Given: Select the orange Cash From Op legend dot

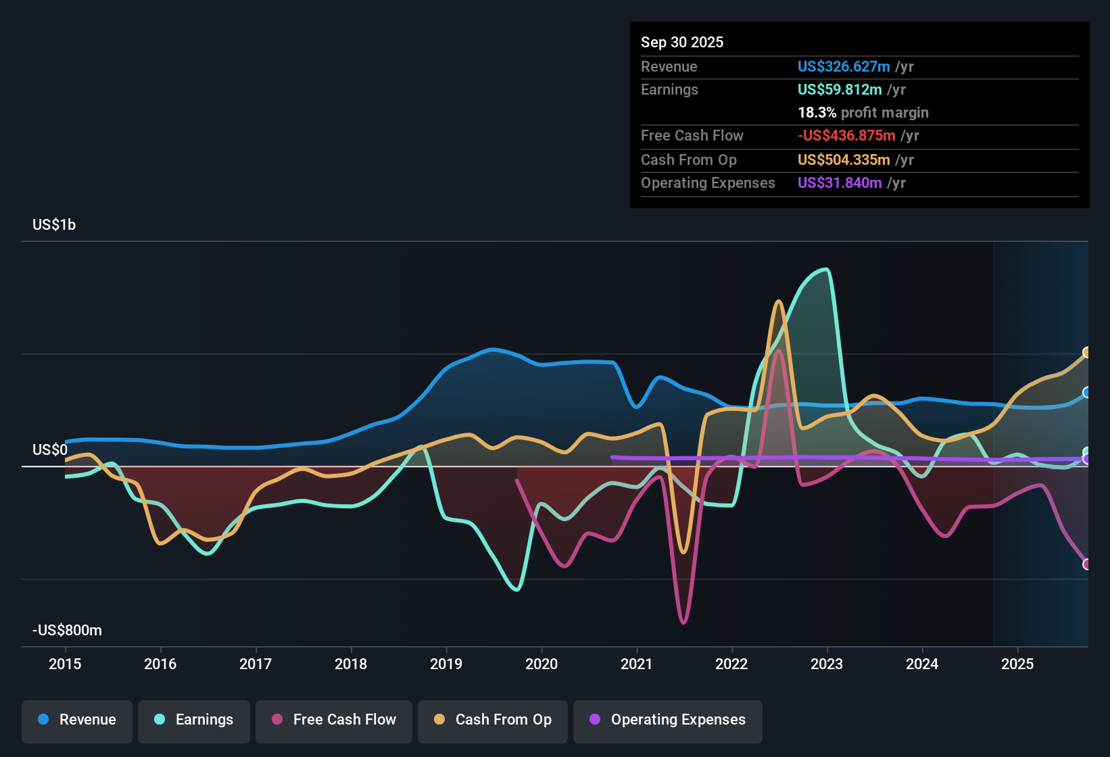Looking at the screenshot, I should click(x=439, y=720).
